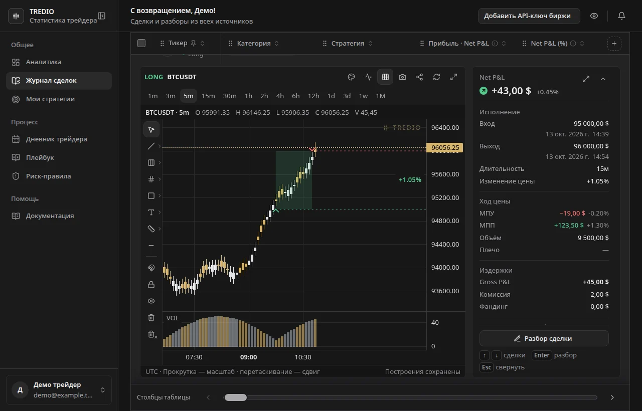Select the trend line drawing tool
This screenshot has height=411, width=642.
coord(151,146)
